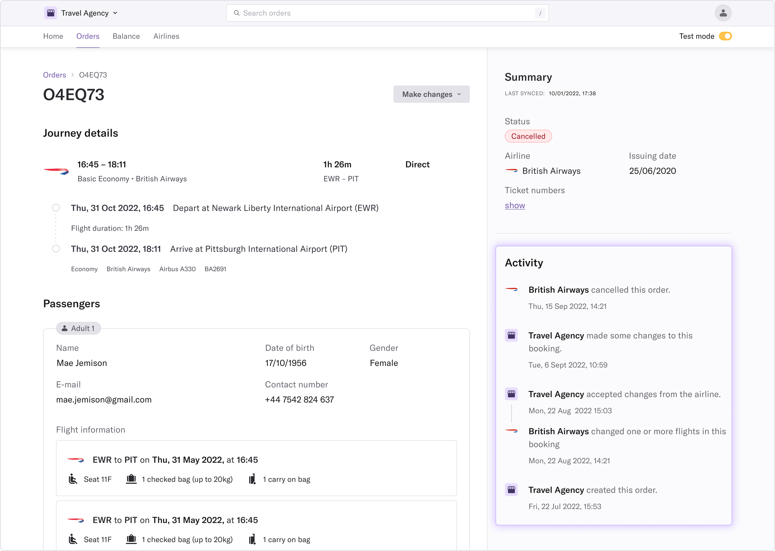Click Travel Agency icon beside created this order

point(511,490)
